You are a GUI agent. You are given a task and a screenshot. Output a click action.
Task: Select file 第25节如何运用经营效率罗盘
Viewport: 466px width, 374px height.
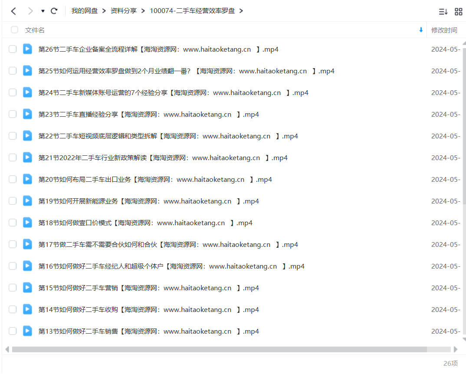186,71
